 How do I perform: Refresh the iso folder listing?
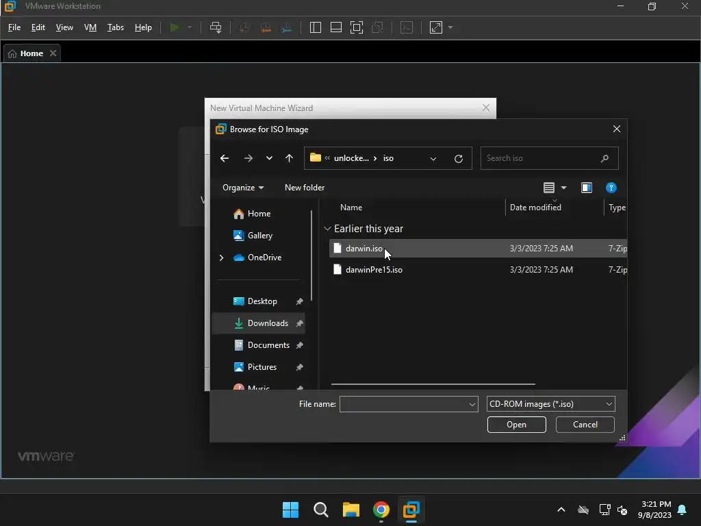[x=458, y=159]
